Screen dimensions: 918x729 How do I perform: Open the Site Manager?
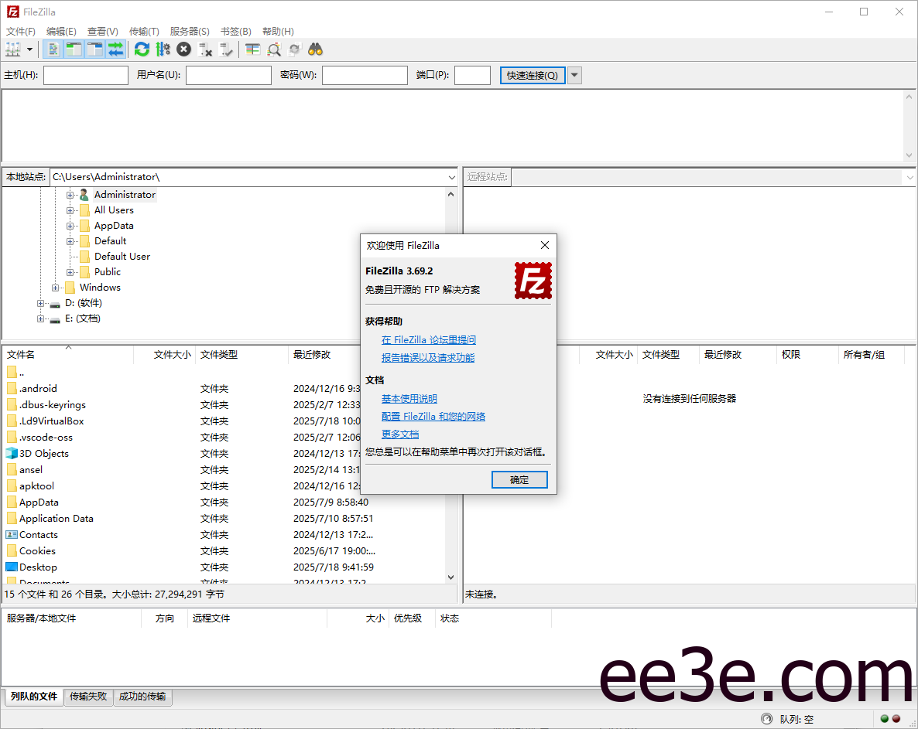(14, 49)
